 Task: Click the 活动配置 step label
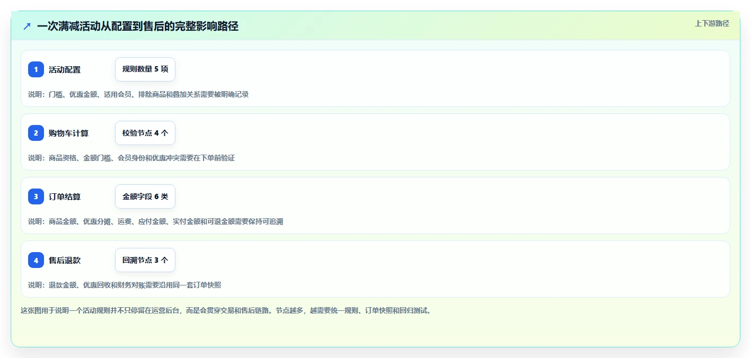[x=65, y=69]
